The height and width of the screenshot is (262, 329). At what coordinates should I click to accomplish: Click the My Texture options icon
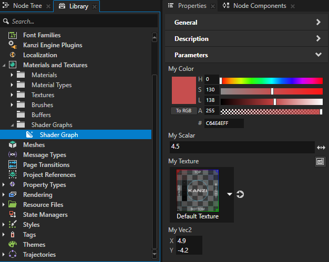coord(320,162)
